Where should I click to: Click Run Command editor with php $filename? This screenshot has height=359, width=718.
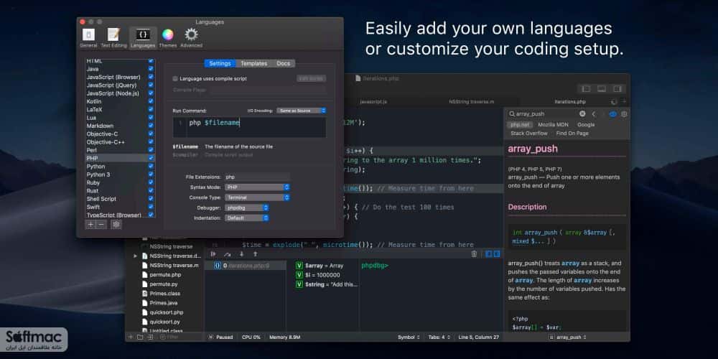(250, 127)
